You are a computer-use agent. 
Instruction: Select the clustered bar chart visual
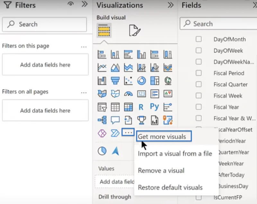(128, 54)
